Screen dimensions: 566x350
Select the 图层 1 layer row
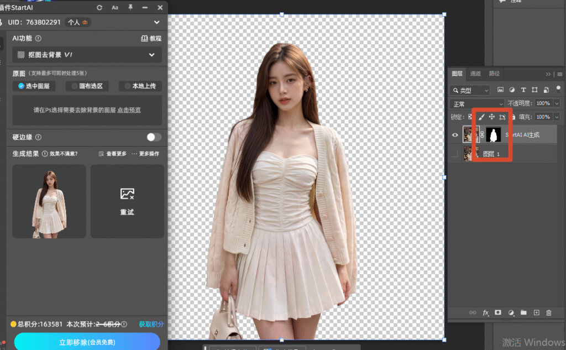[x=502, y=154]
